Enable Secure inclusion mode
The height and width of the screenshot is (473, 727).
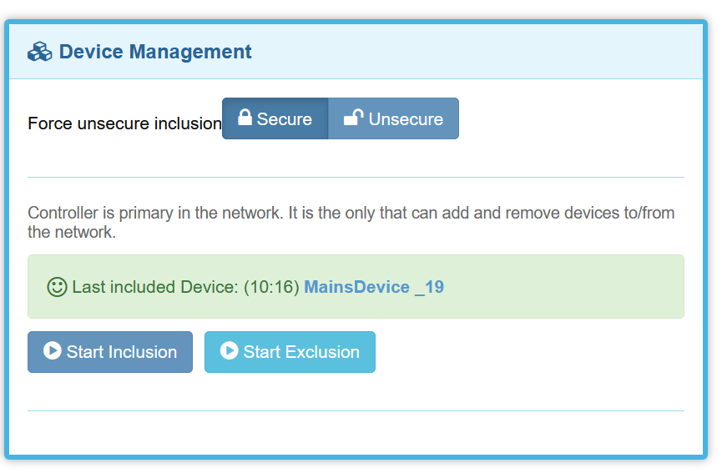(x=275, y=118)
